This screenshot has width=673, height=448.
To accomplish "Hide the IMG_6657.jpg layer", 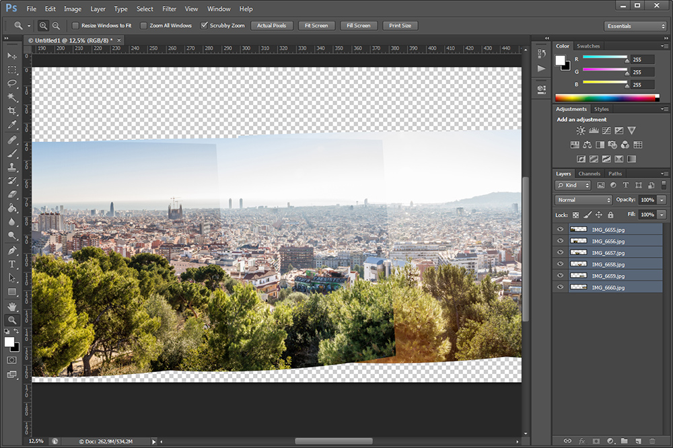I will 560,253.
